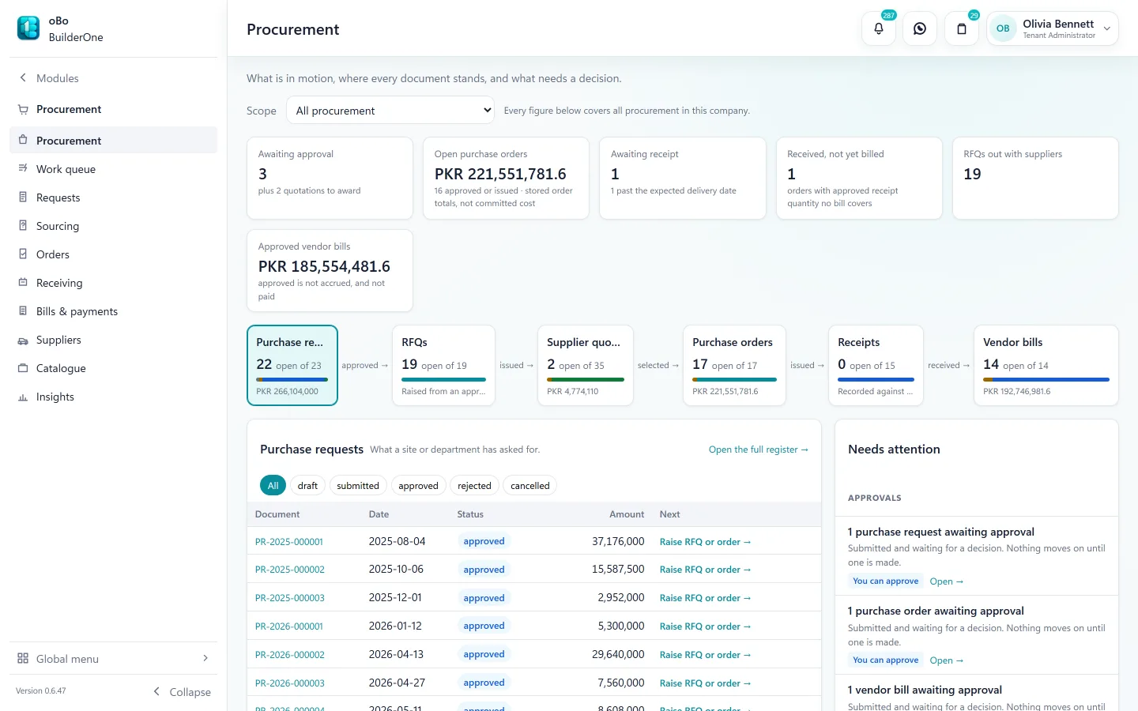The image size is (1138, 711).
Task: Open the Scope dropdown
Action: click(390, 110)
